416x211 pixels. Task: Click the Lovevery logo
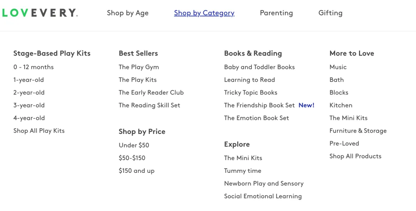point(40,13)
